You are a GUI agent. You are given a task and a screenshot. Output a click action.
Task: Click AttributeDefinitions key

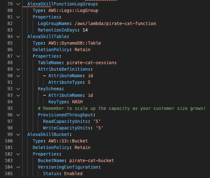tap(64, 69)
